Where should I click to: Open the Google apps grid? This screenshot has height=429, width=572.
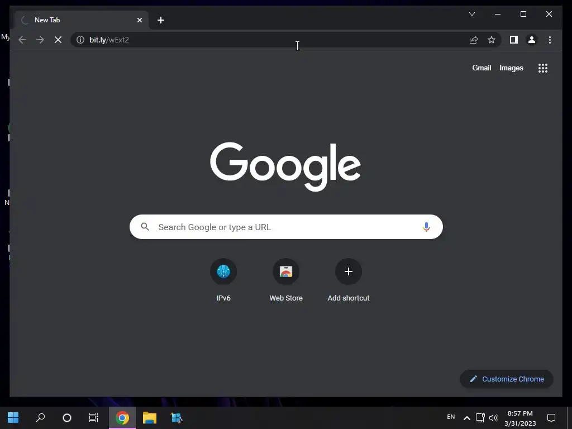(543, 68)
